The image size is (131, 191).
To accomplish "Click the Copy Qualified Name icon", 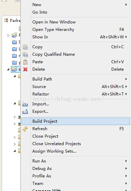I will click(25, 55).
